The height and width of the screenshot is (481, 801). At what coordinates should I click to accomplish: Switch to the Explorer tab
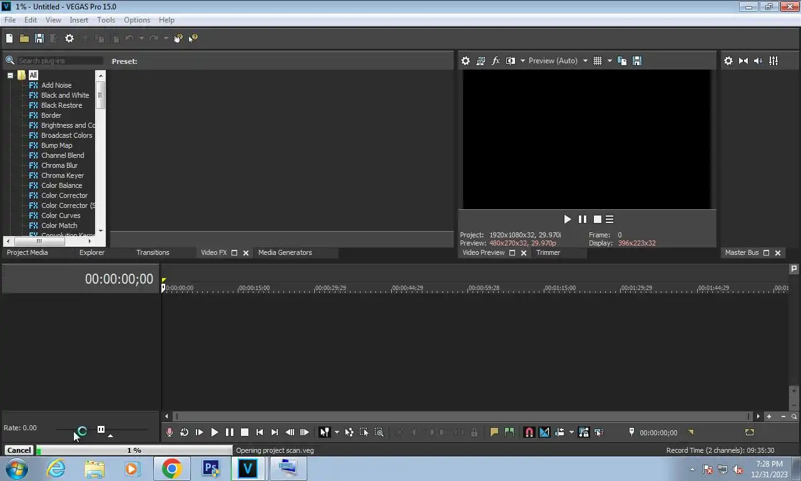pos(92,252)
